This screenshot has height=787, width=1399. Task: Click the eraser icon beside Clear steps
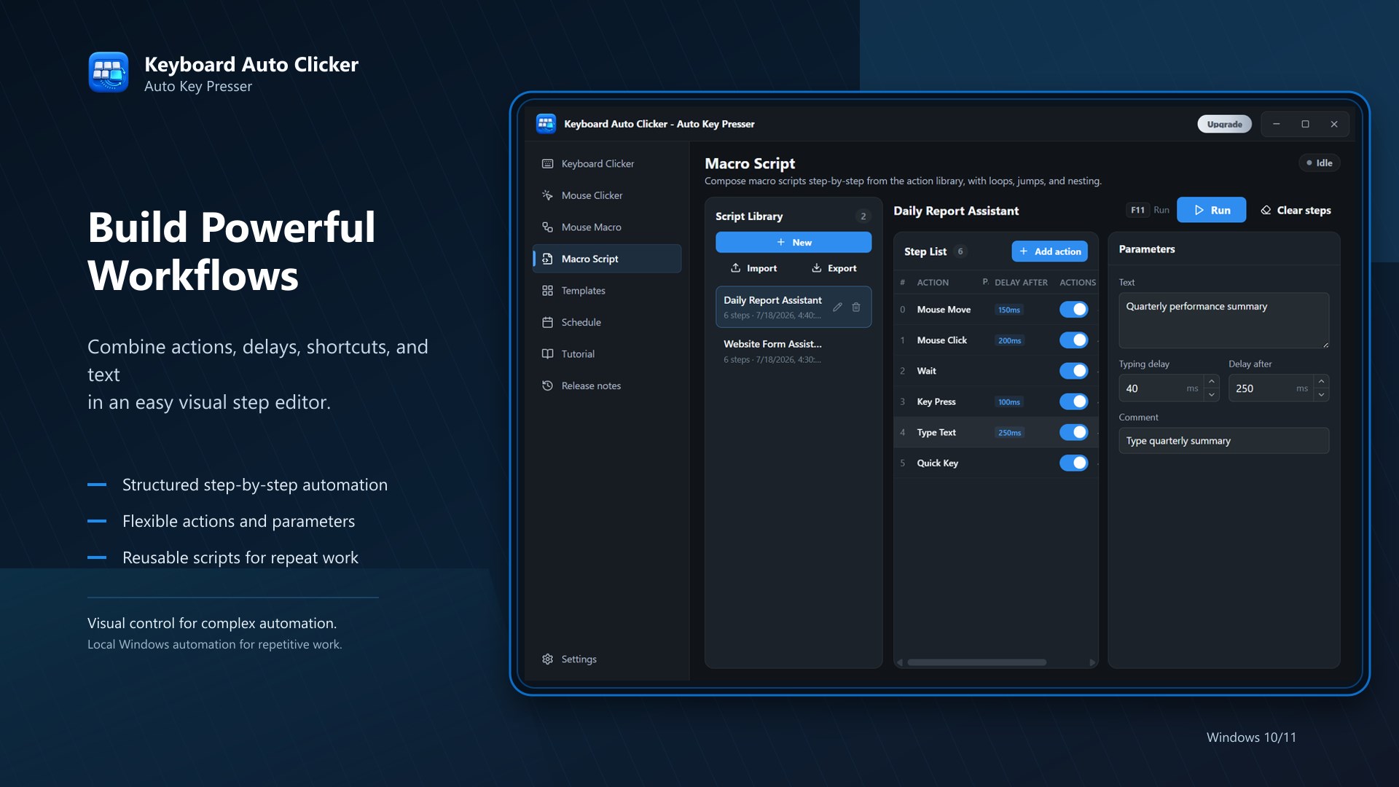pyautogui.click(x=1266, y=210)
